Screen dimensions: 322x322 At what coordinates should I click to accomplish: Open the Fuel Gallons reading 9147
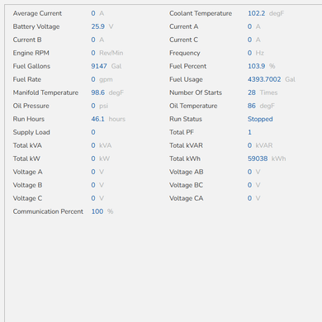pyautogui.click(x=99, y=66)
